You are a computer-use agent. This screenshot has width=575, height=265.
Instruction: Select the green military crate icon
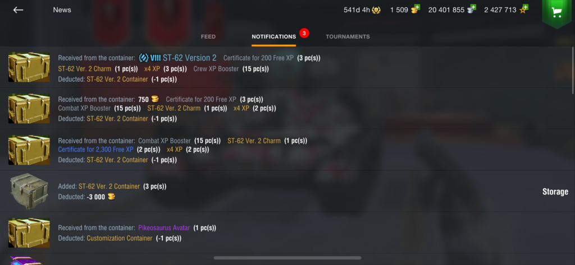point(29,191)
